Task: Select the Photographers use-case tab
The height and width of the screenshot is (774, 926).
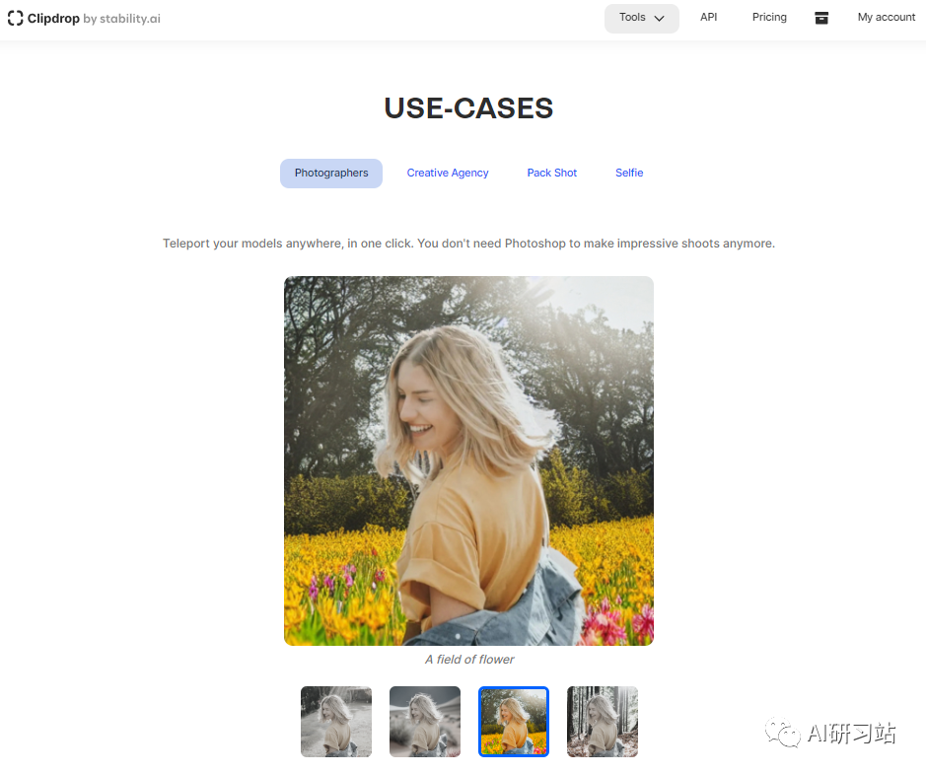Action: [x=331, y=173]
